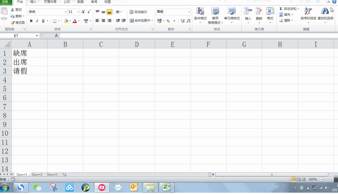Select cell A2 containing 出席
This screenshot has width=338, height=194.
[29, 62]
